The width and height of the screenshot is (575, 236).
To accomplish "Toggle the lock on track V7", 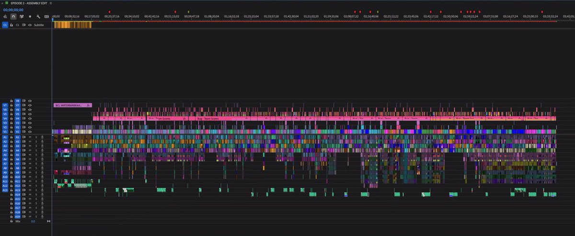I will pos(11,105).
